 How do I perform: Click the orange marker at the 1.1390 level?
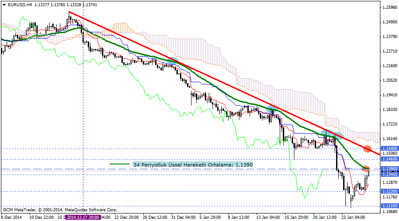[366, 168]
